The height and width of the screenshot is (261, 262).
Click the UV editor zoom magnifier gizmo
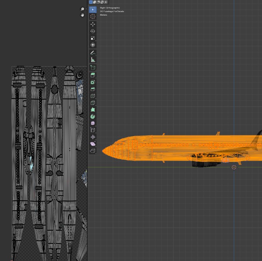pyautogui.click(x=82, y=9)
